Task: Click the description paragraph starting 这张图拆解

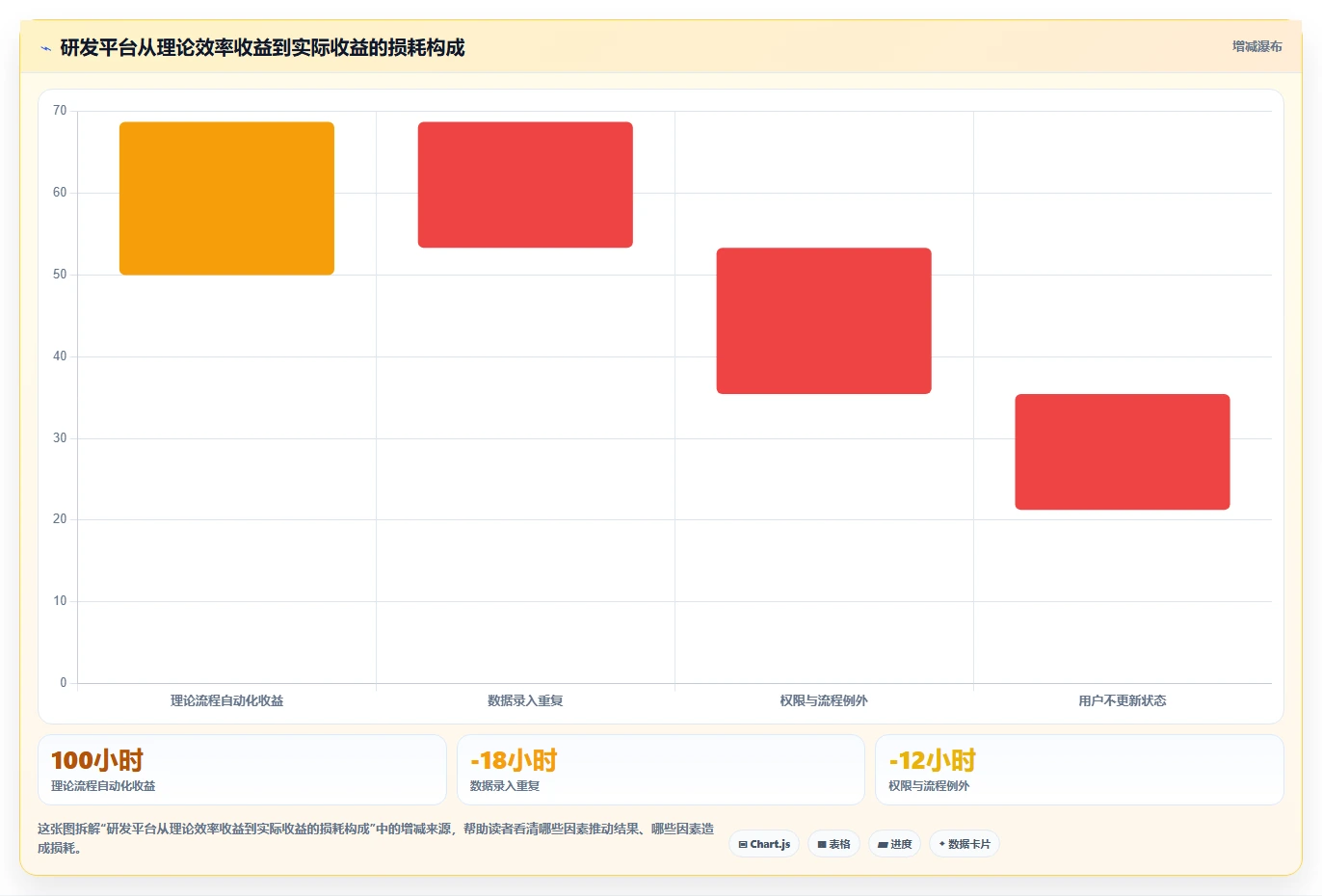Action: point(376,838)
